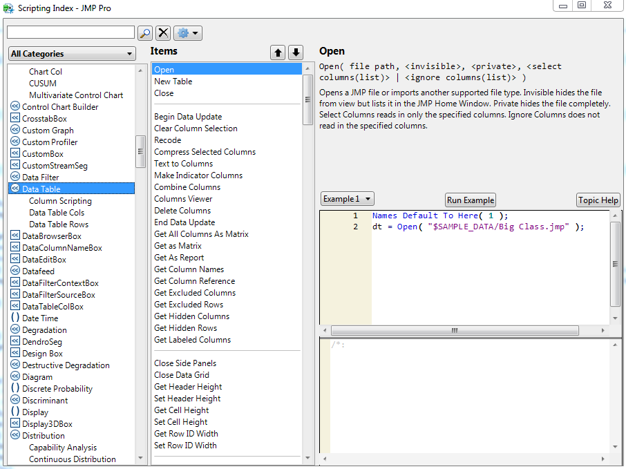Run the example script
The width and height of the screenshot is (626, 469).
[471, 200]
